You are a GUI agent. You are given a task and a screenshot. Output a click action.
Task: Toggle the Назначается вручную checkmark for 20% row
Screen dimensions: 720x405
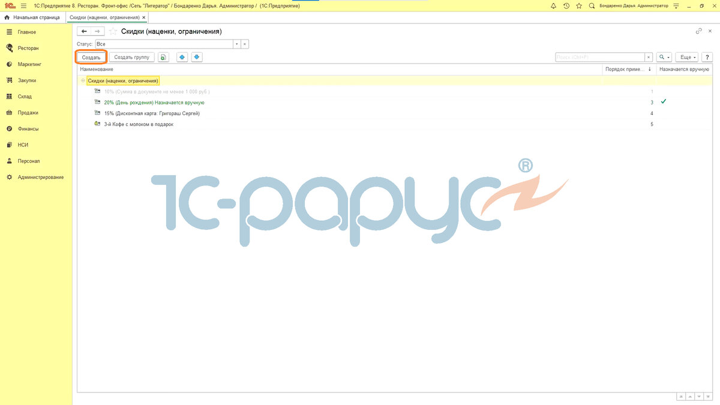[663, 102]
